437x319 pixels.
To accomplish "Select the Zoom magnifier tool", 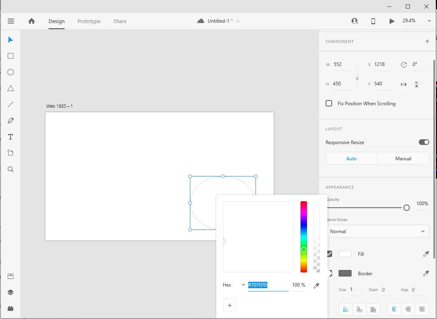I will [11, 169].
